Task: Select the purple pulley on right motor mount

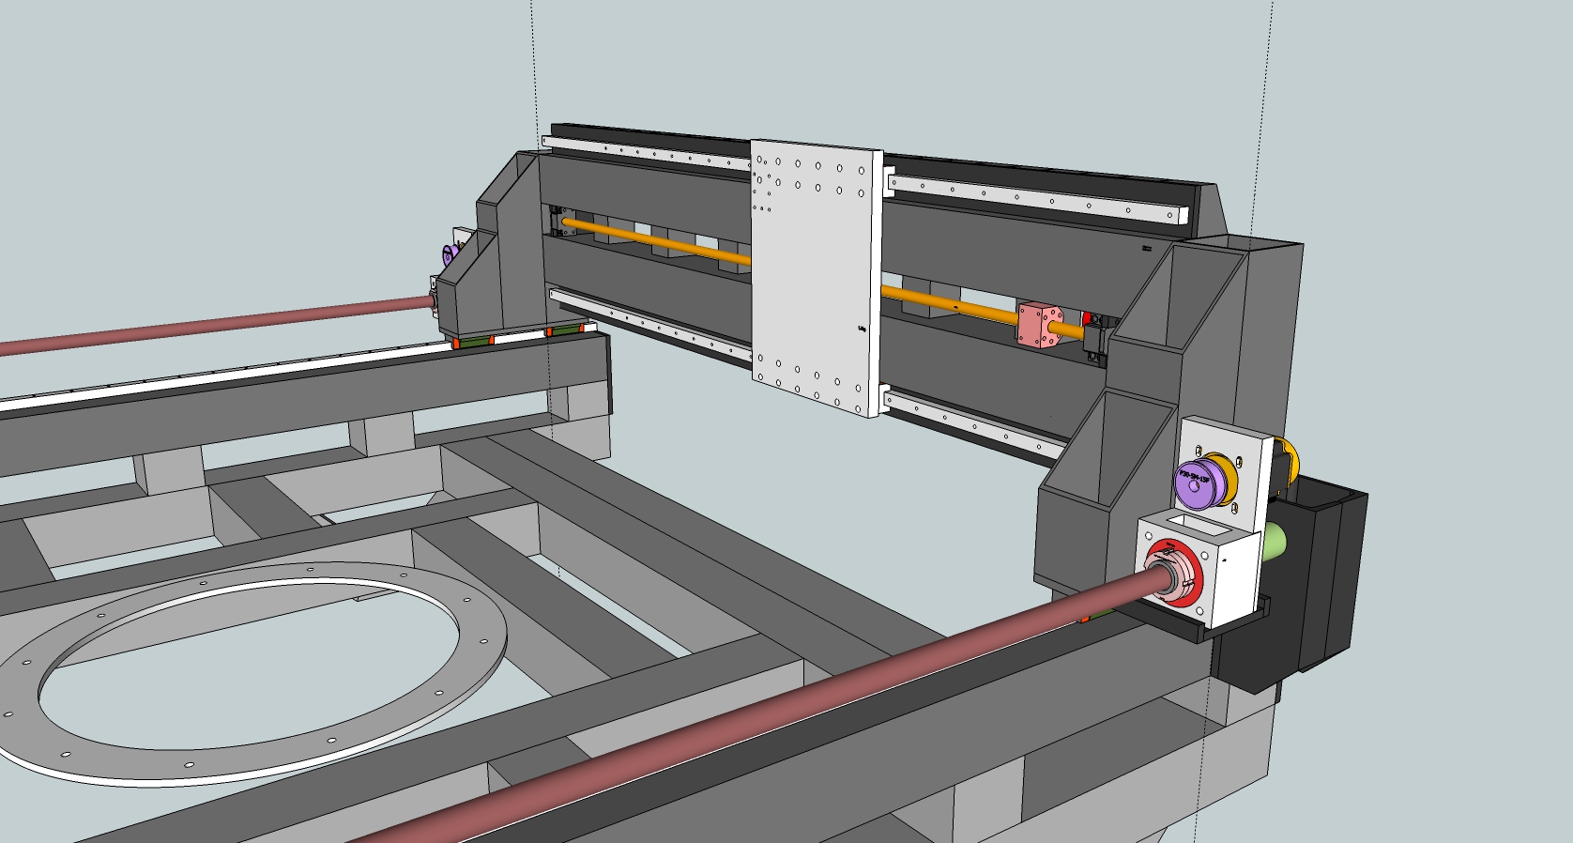Action: 1200,480
